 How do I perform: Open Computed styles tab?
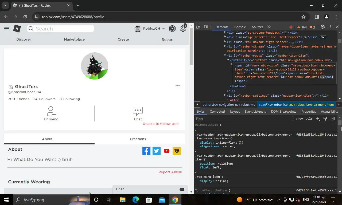pos(217,112)
